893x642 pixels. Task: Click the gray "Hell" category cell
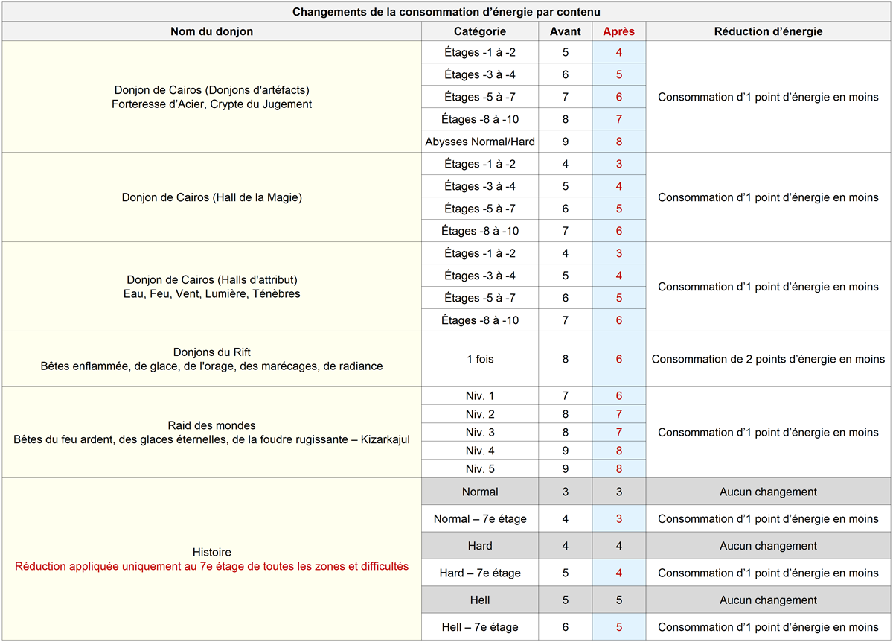click(480, 600)
